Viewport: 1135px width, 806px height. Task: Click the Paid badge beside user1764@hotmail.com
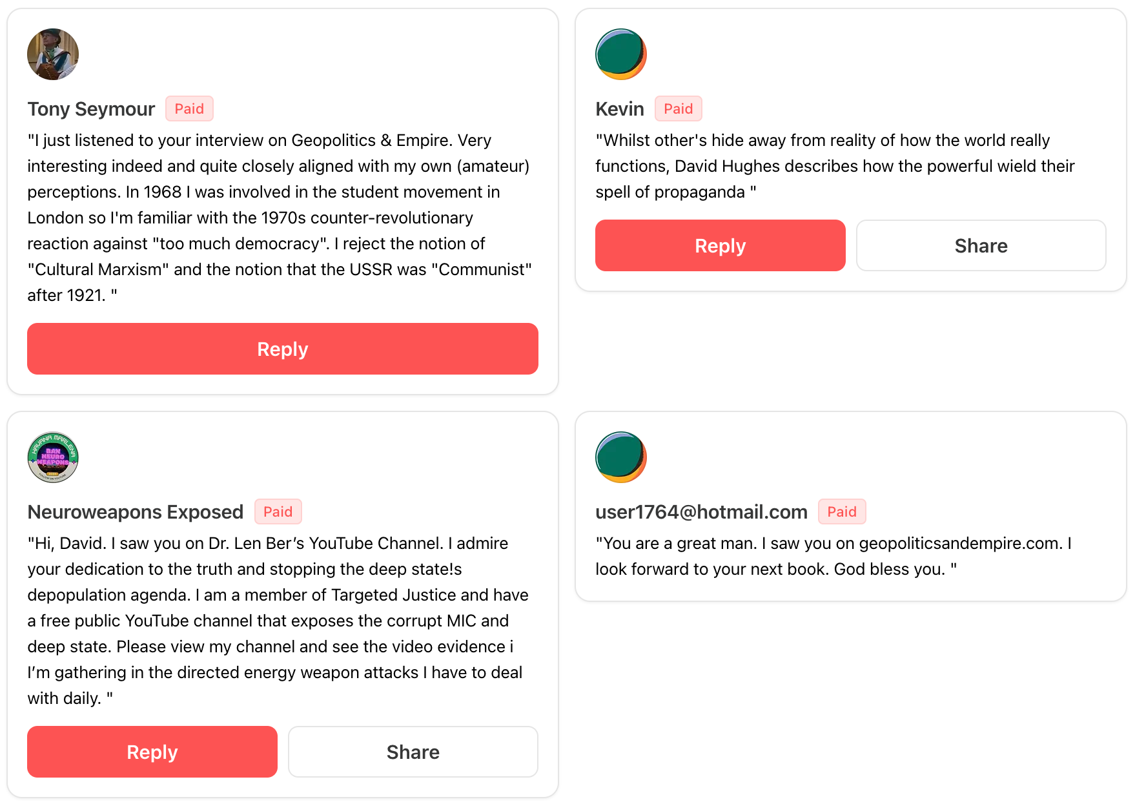tap(841, 512)
